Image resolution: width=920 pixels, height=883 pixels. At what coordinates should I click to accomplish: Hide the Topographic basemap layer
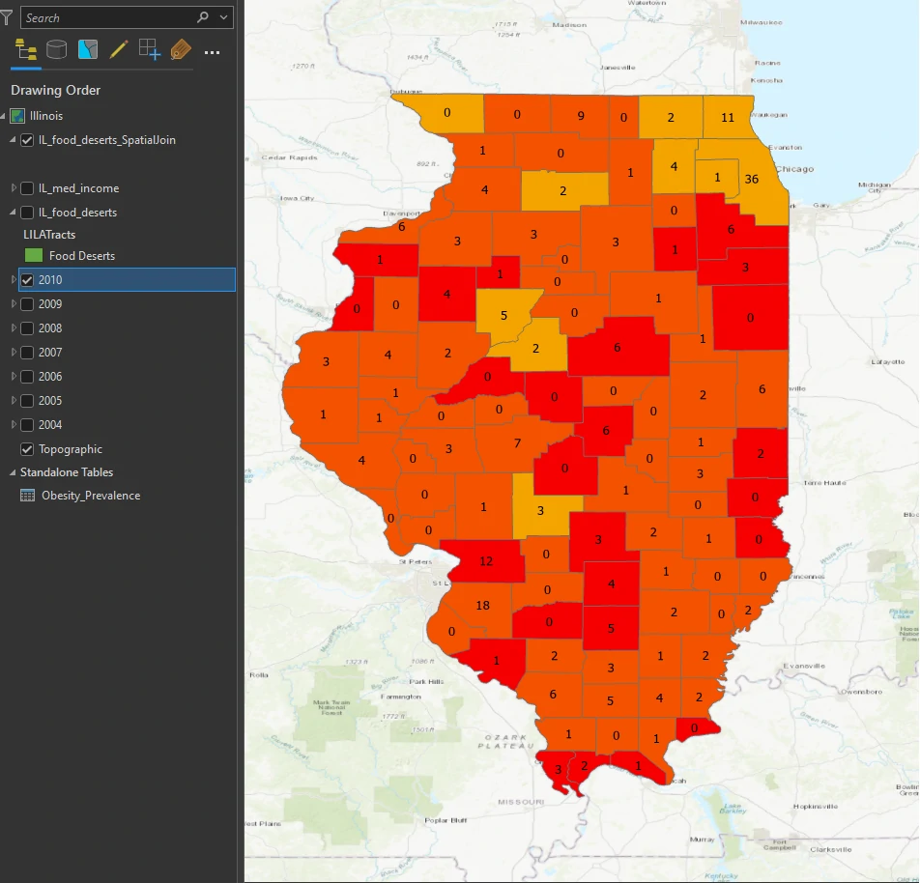27,449
